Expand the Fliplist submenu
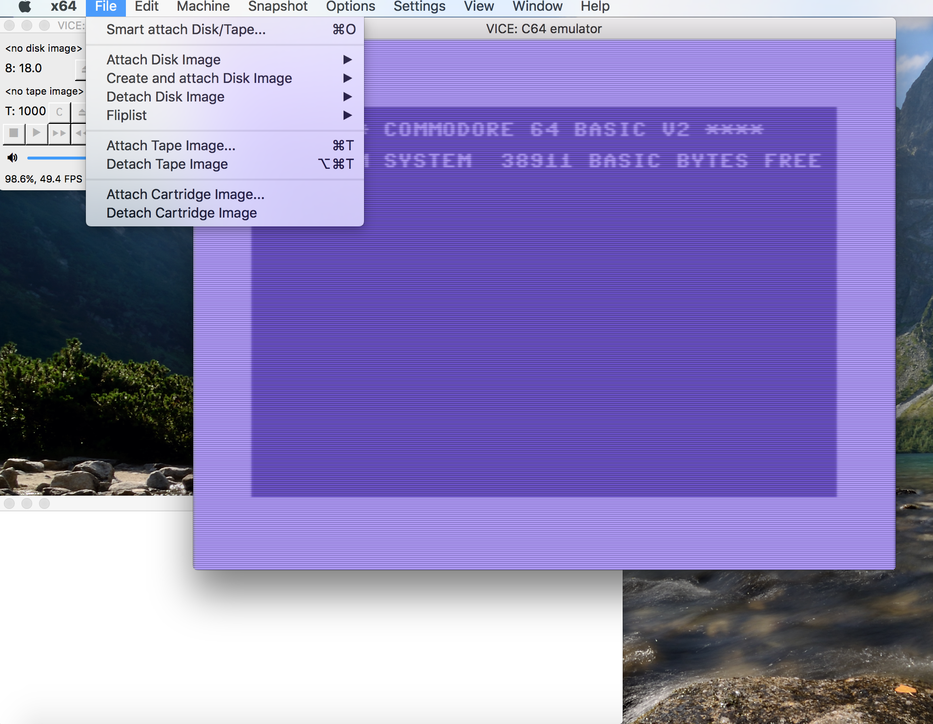This screenshot has height=724, width=933. point(225,115)
